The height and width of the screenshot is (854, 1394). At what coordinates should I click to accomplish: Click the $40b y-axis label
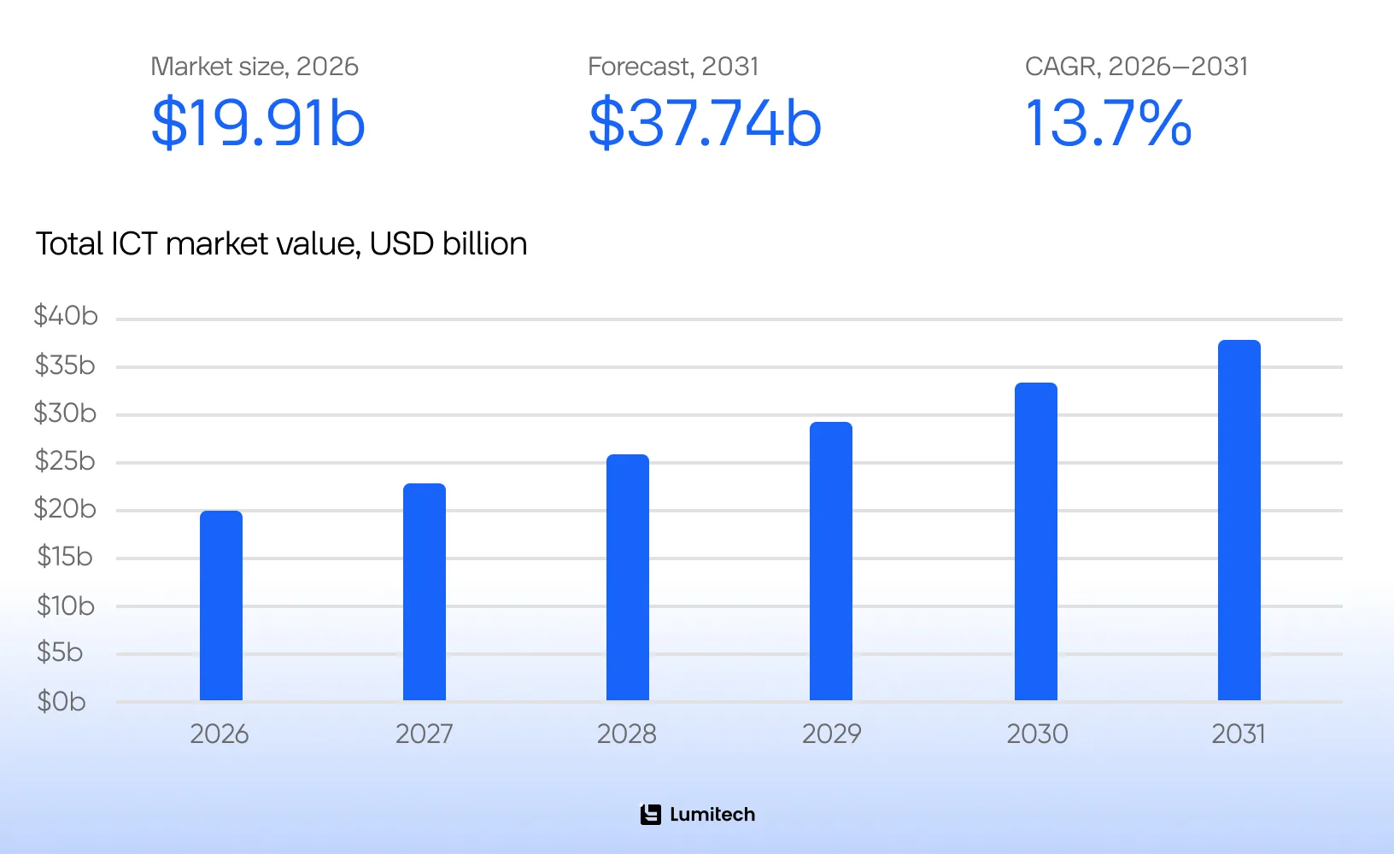point(66,316)
